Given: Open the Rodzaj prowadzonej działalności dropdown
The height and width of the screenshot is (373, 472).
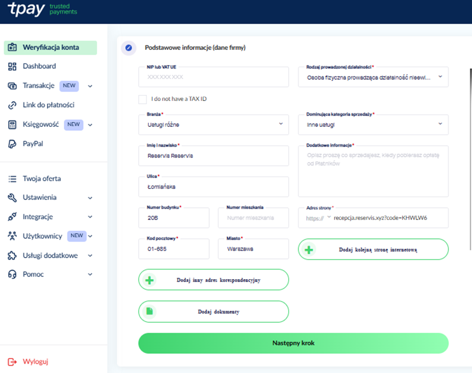Looking at the screenshot, I should pos(373,77).
